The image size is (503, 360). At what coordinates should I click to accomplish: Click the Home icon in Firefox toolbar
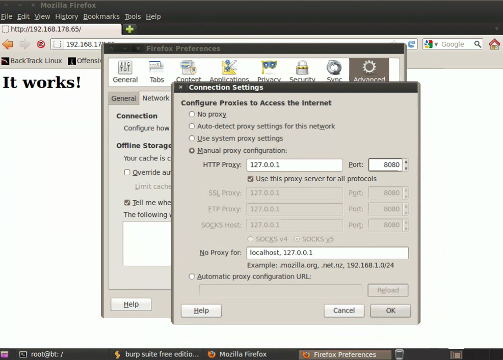[494, 44]
